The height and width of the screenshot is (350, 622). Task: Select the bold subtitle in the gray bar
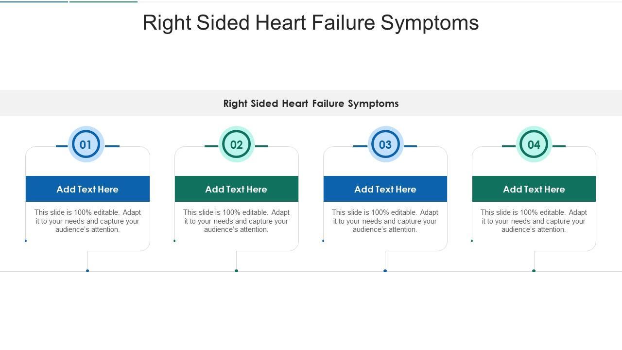click(x=311, y=104)
